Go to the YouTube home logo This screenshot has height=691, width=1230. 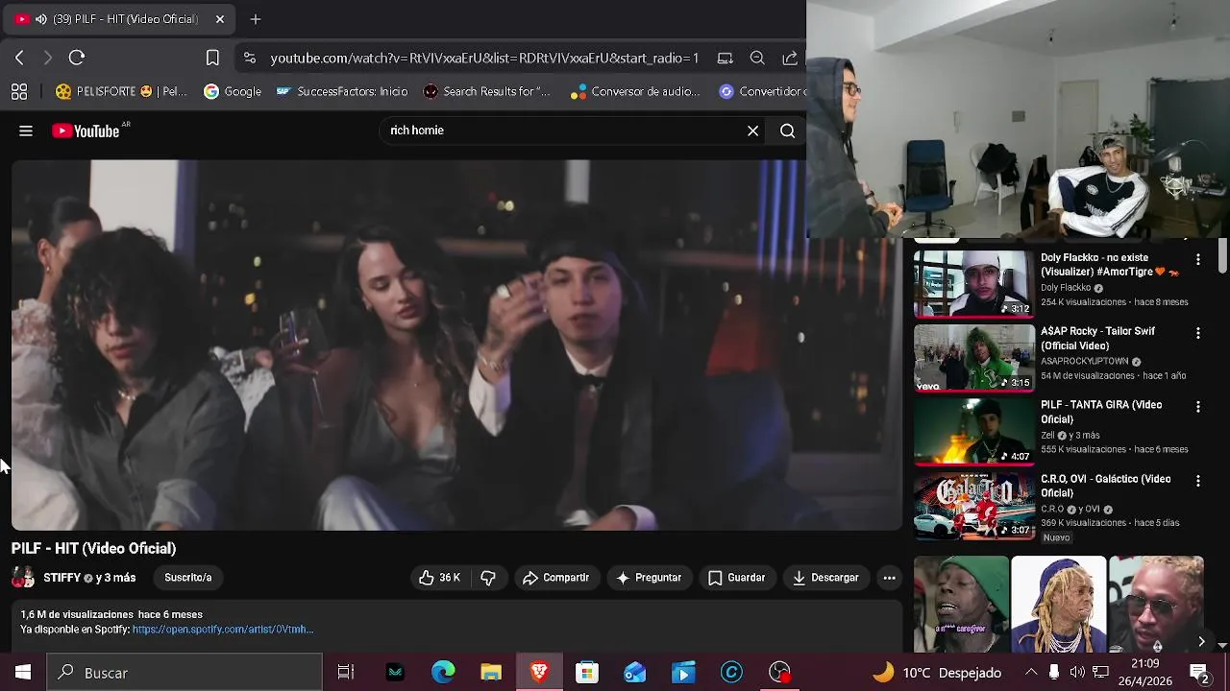(86, 131)
